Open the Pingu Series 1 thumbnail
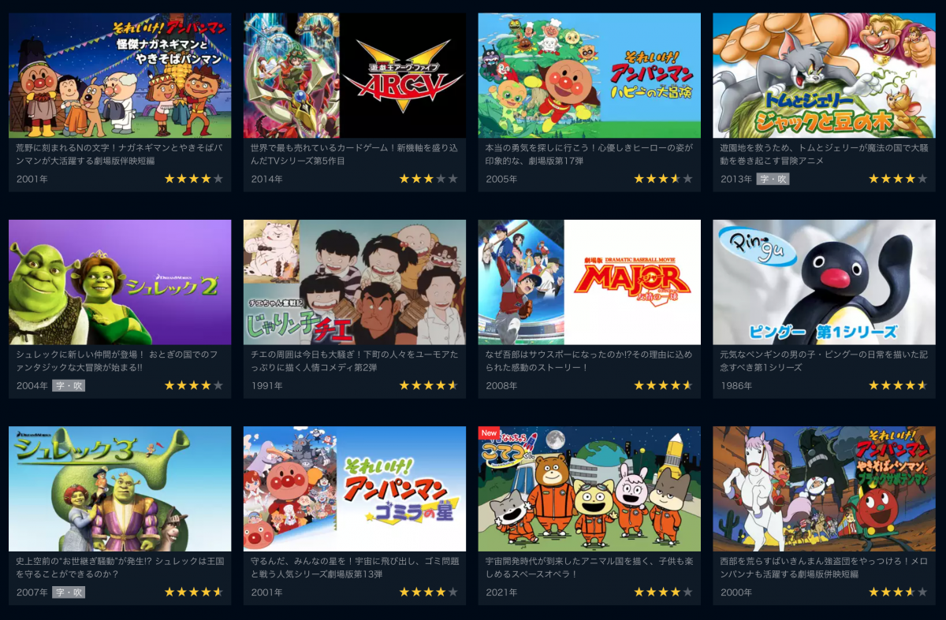Image resolution: width=946 pixels, height=620 pixels. pos(825,282)
